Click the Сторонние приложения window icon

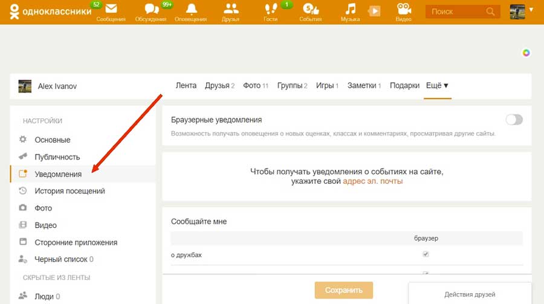click(x=23, y=242)
